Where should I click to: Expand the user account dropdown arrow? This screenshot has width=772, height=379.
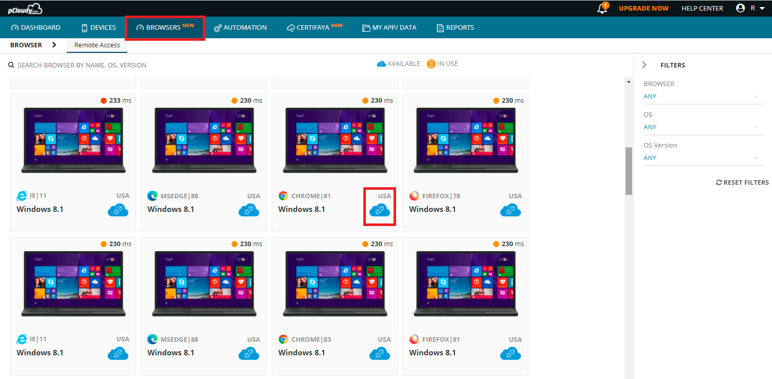click(762, 9)
